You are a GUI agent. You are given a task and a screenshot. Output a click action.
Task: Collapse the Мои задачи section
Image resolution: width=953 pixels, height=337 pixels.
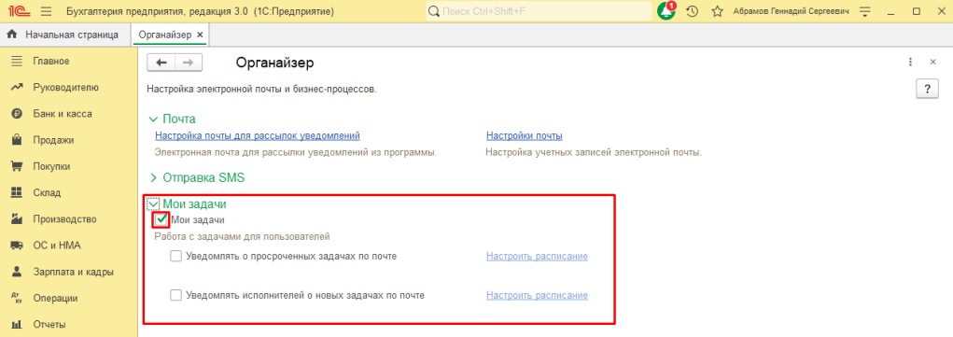click(153, 204)
